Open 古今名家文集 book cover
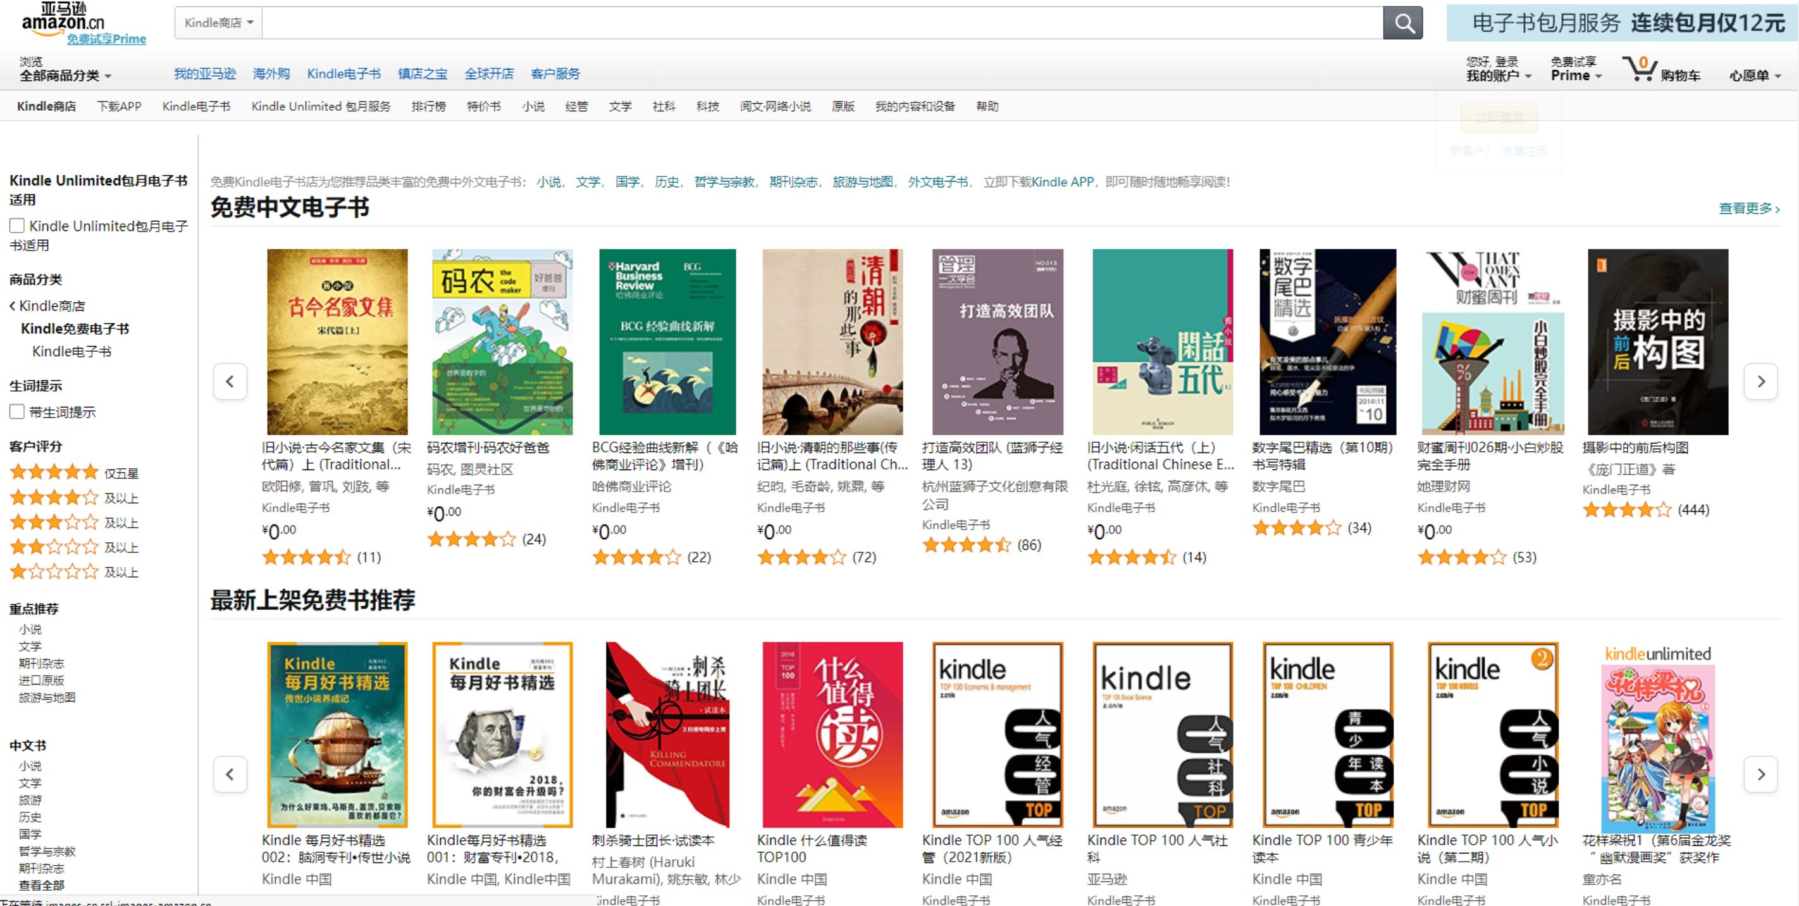This screenshot has height=906, width=1799. (337, 342)
